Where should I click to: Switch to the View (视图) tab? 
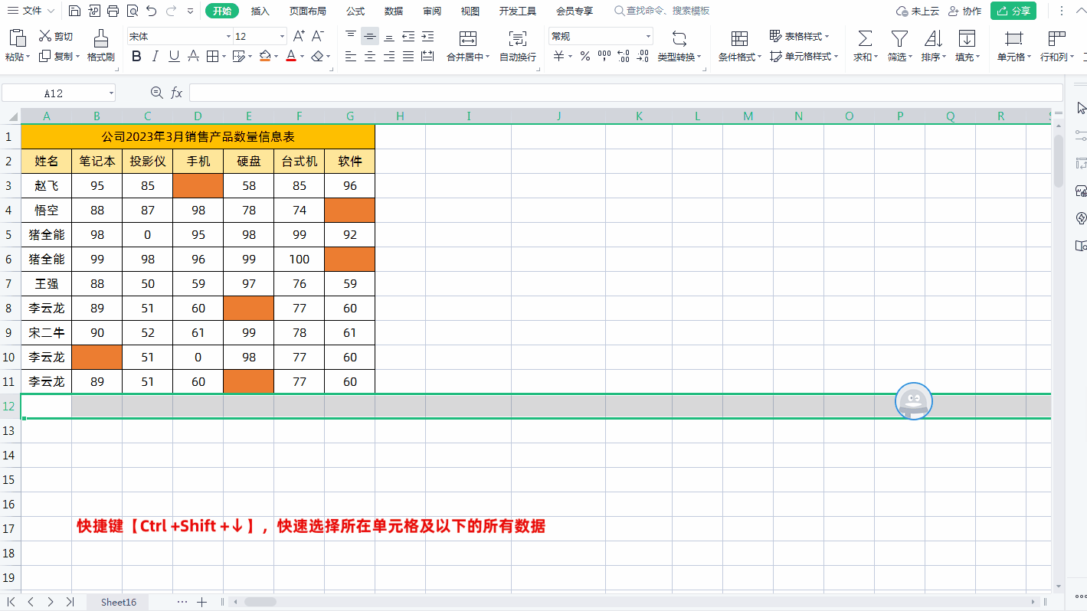click(x=470, y=11)
